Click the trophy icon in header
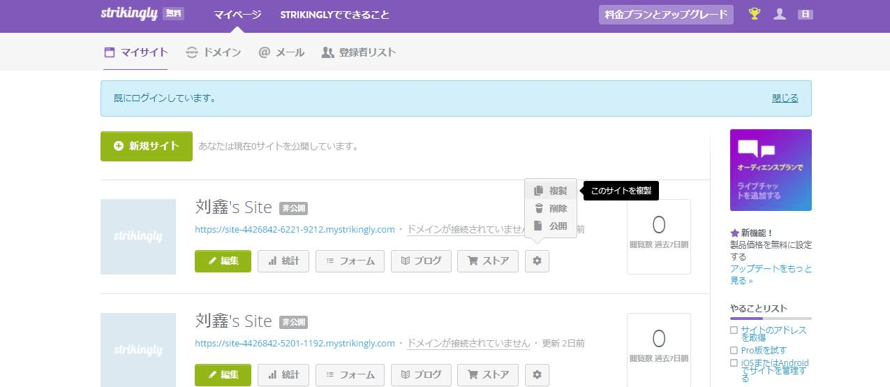890x387 pixels. pos(754,14)
